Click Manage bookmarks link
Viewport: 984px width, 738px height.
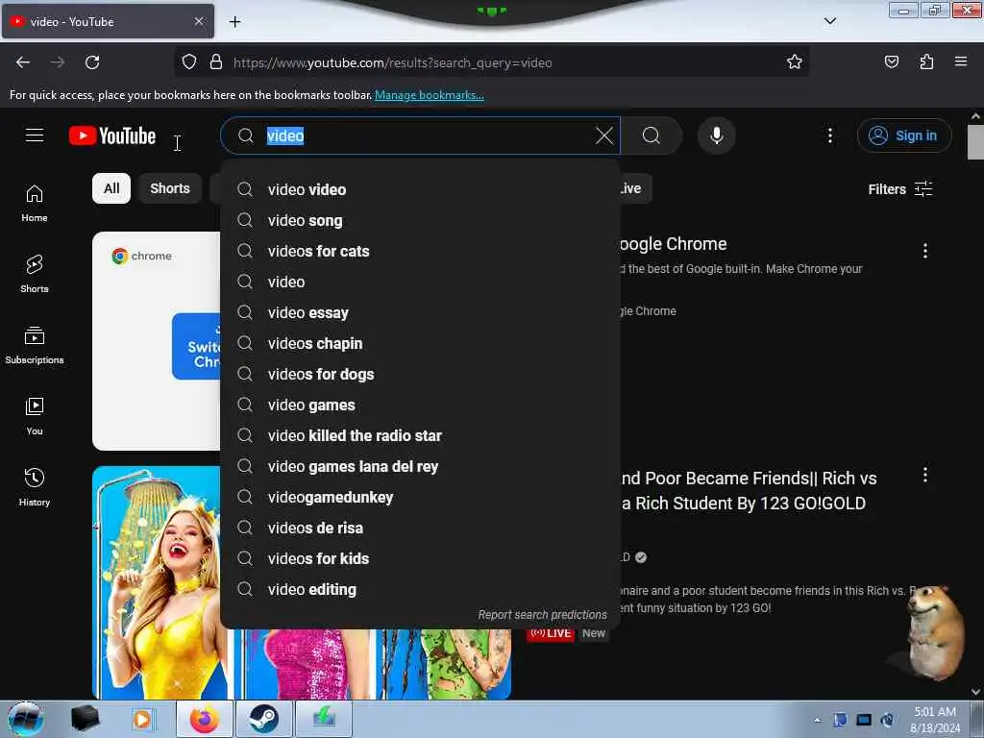point(430,95)
